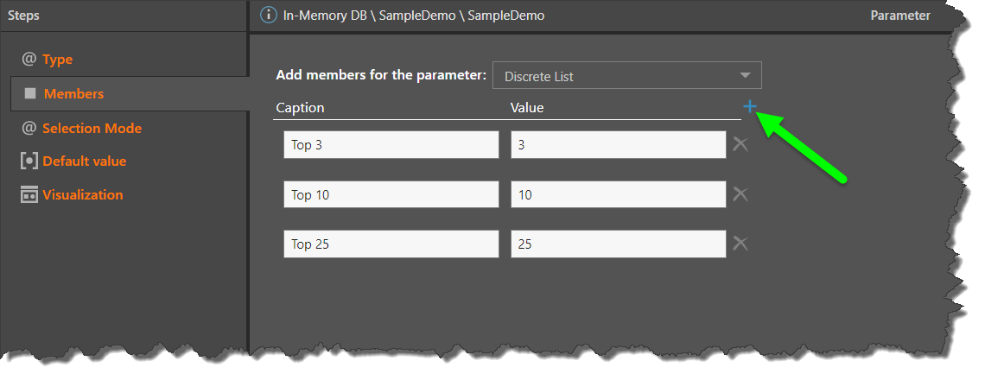Viewport: 985px width, 380px height.
Task: Open the Discrete List dropdown
Action: (x=626, y=76)
